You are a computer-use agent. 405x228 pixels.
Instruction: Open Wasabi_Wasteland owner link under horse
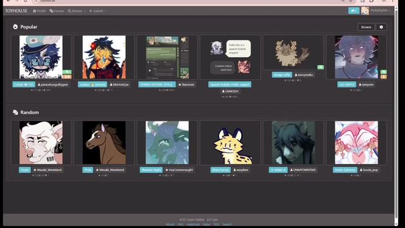(110, 170)
